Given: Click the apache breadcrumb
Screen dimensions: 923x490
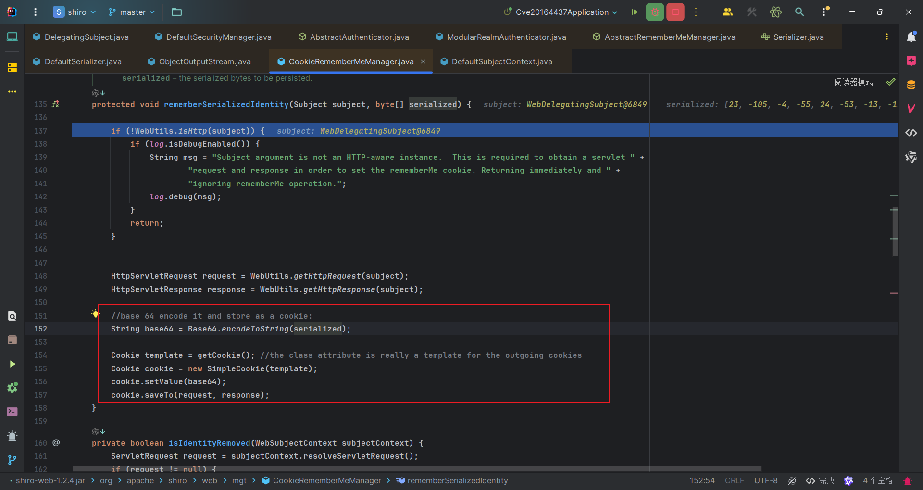Looking at the screenshot, I should [140, 480].
